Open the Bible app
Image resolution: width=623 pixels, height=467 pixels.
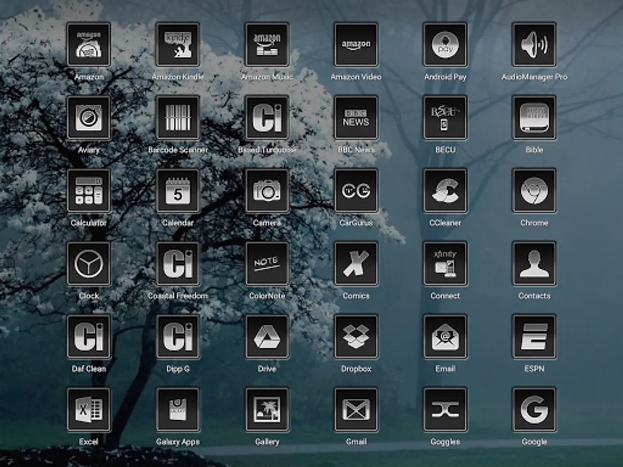click(x=535, y=118)
